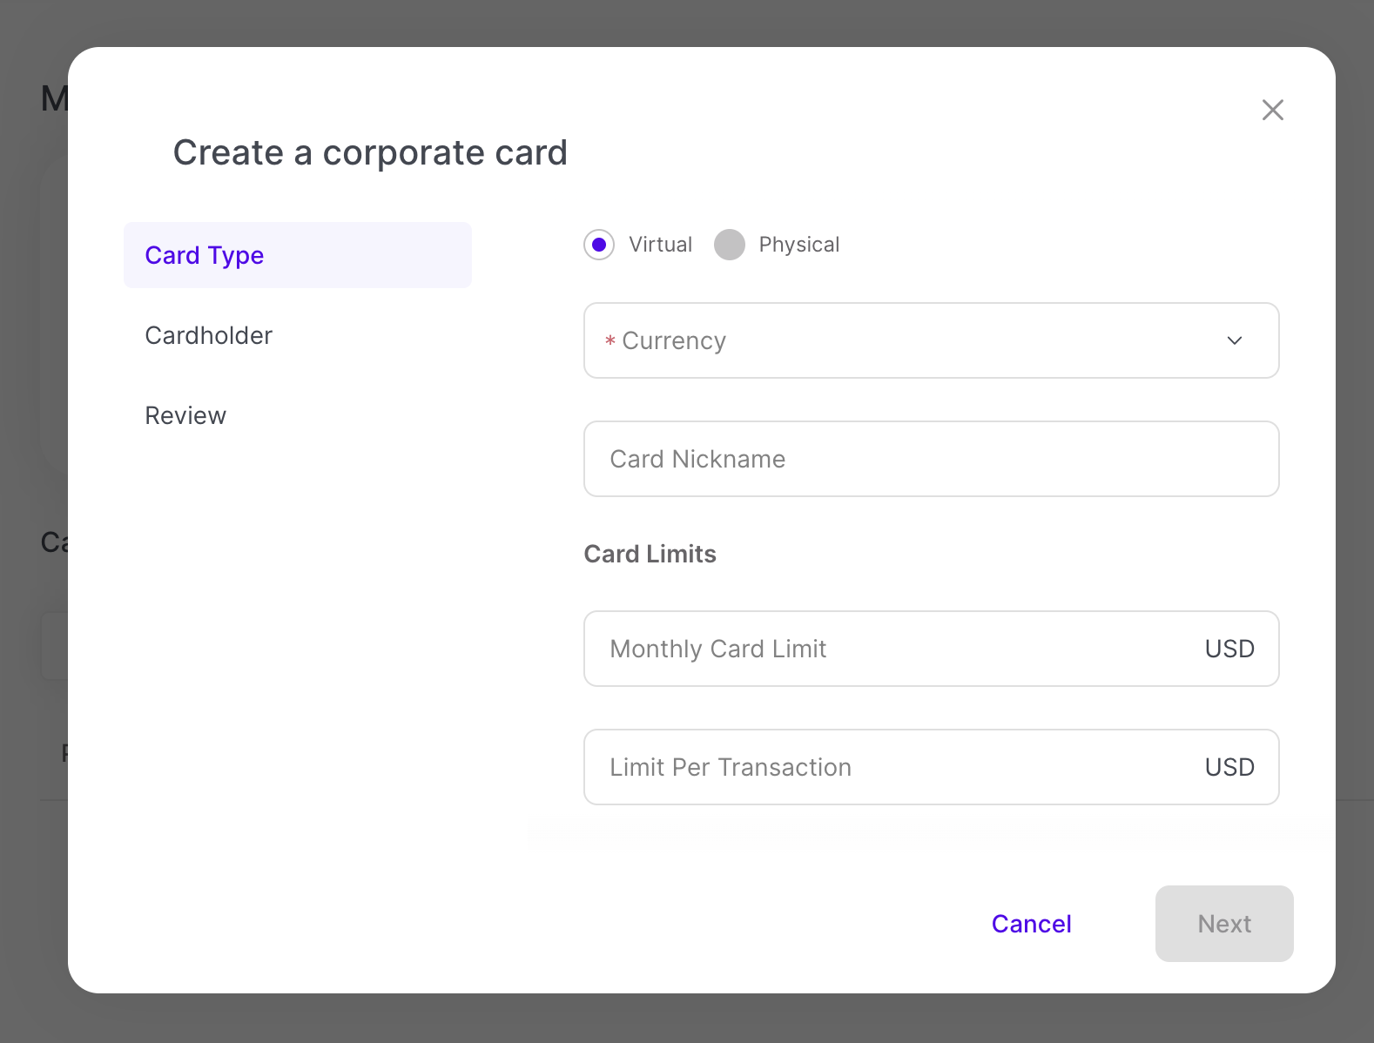Click the Card Limits section heading
The image size is (1374, 1043).
point(650,554)
